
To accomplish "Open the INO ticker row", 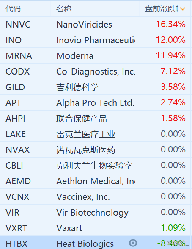I will 95,40.
